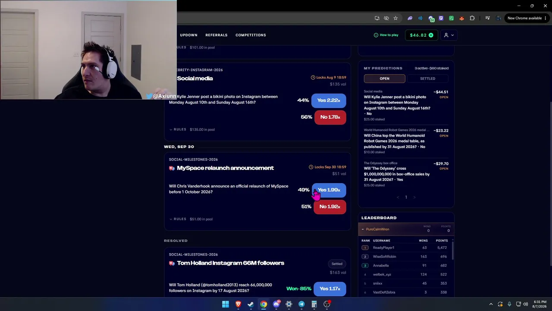Add funds with the green plus icon

point(431,35)
